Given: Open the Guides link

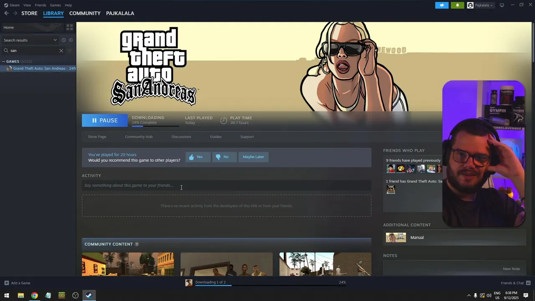Looking at the screenshot, I should tap(216, 137).
